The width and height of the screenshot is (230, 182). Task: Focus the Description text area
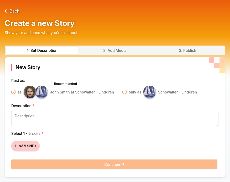[x=115, y=118]
